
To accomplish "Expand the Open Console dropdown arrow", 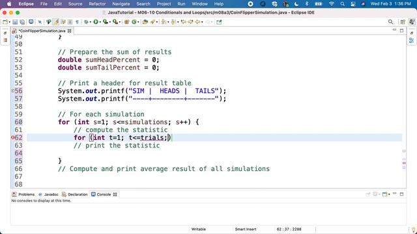I will tap(389, 194).
